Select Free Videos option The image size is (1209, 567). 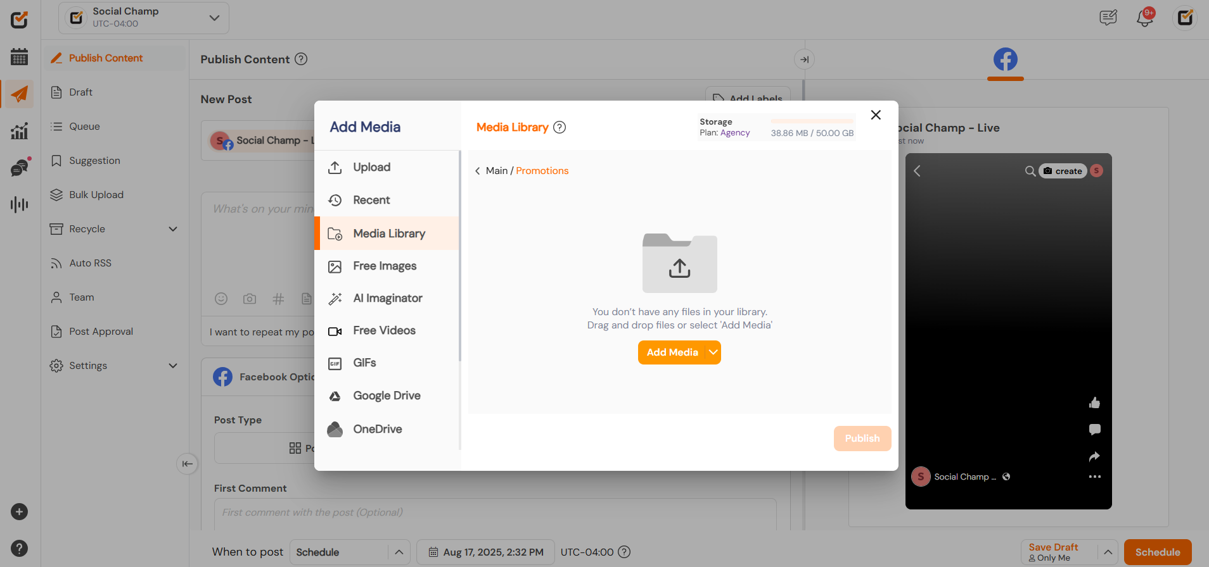[x=387, y=330]
